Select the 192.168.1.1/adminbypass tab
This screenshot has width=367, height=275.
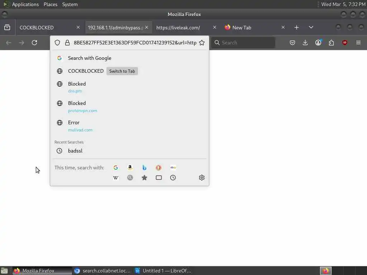point(115,28)
